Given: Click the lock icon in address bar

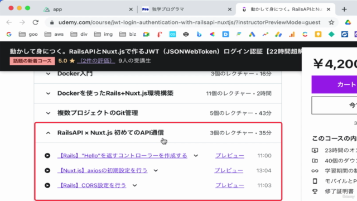Looking at the screenshot, I should tap(52, 22).
